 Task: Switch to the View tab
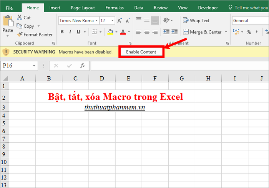[x=183, y=8]
